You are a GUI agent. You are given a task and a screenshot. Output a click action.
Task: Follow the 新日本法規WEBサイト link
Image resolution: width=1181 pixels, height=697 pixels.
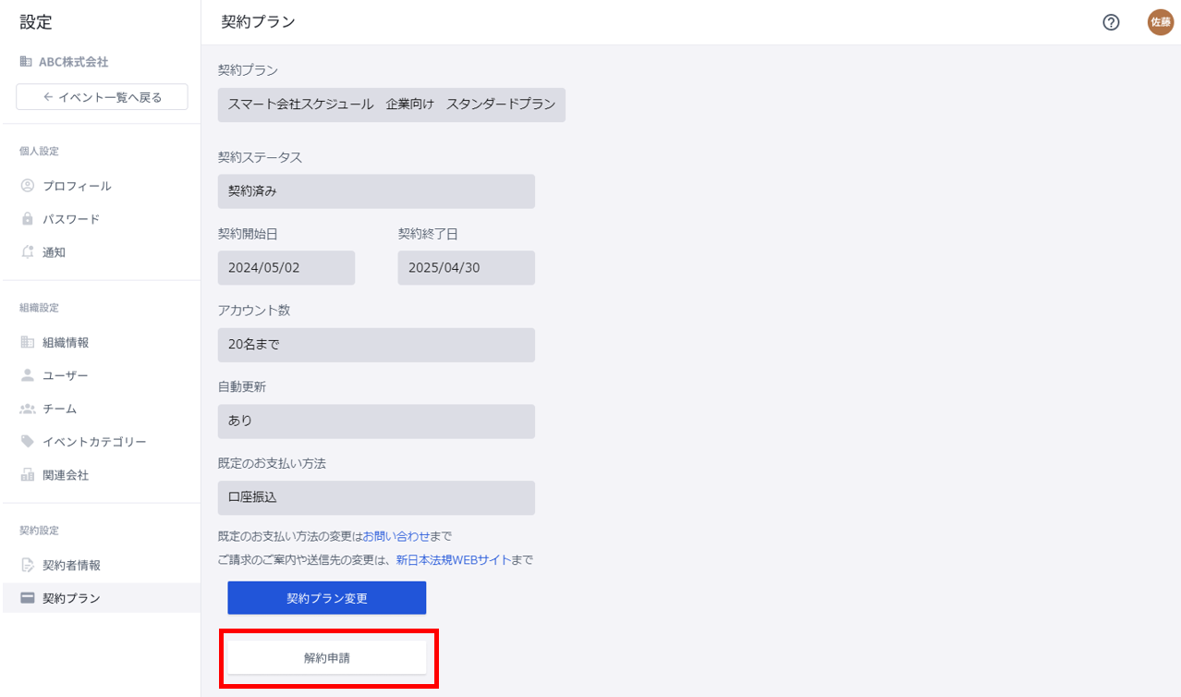pyautogui.click(x=453, y=559)
